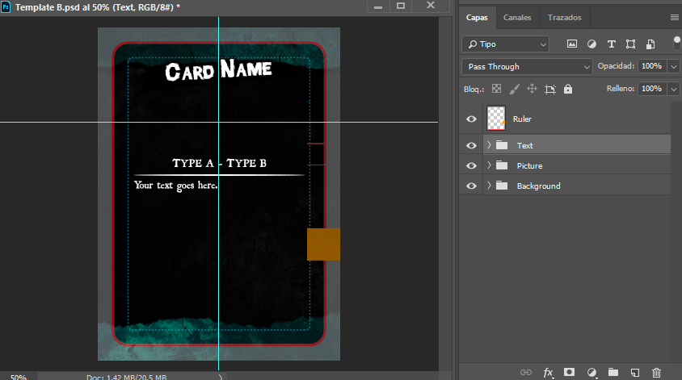Filter layers by adjustment layer icon

591,44
